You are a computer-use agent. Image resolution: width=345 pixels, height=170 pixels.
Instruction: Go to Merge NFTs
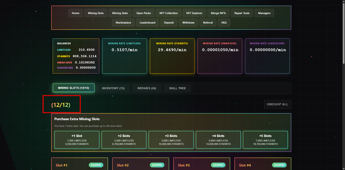pyautogui.click(x=218, y=13)
